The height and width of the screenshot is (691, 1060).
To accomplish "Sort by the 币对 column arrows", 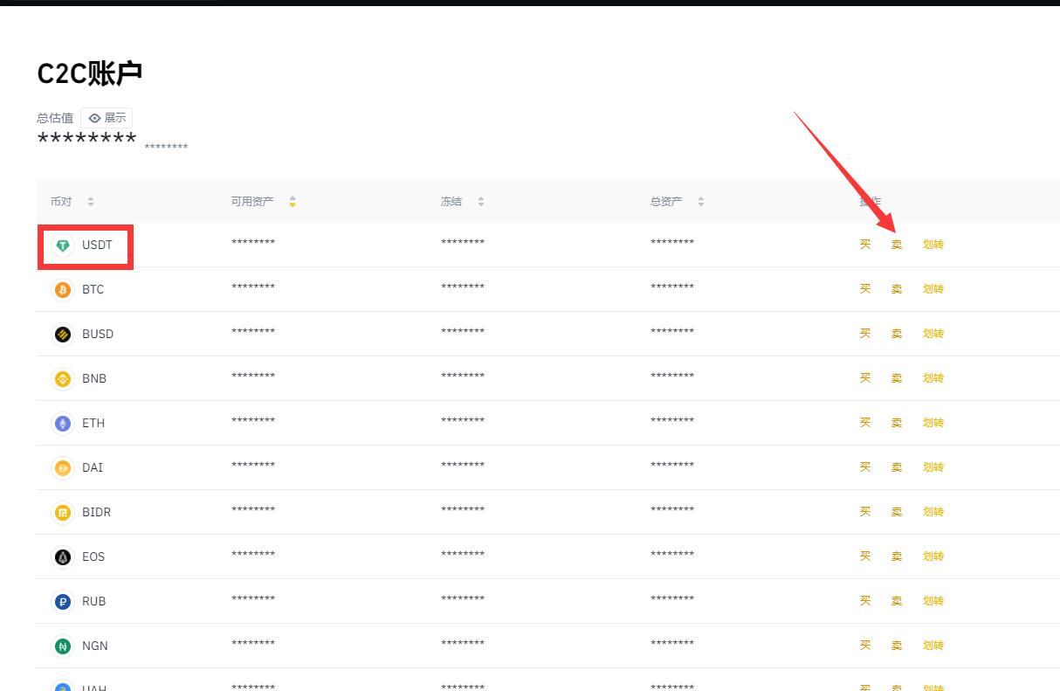I will pos(91,202).
